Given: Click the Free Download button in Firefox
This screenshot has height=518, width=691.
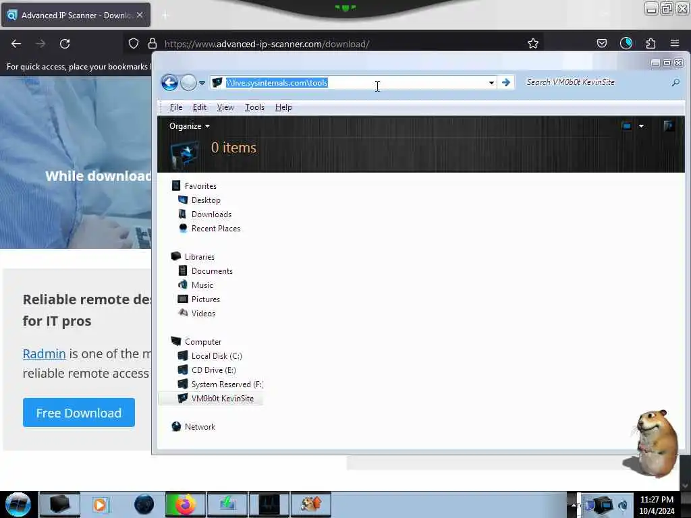Looking at the screenshot, I should [79, 412].
